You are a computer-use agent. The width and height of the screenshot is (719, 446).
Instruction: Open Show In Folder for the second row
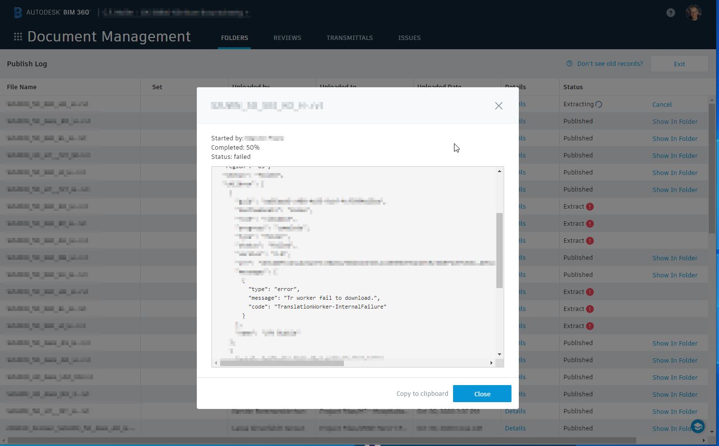click(x=675, y=121)
